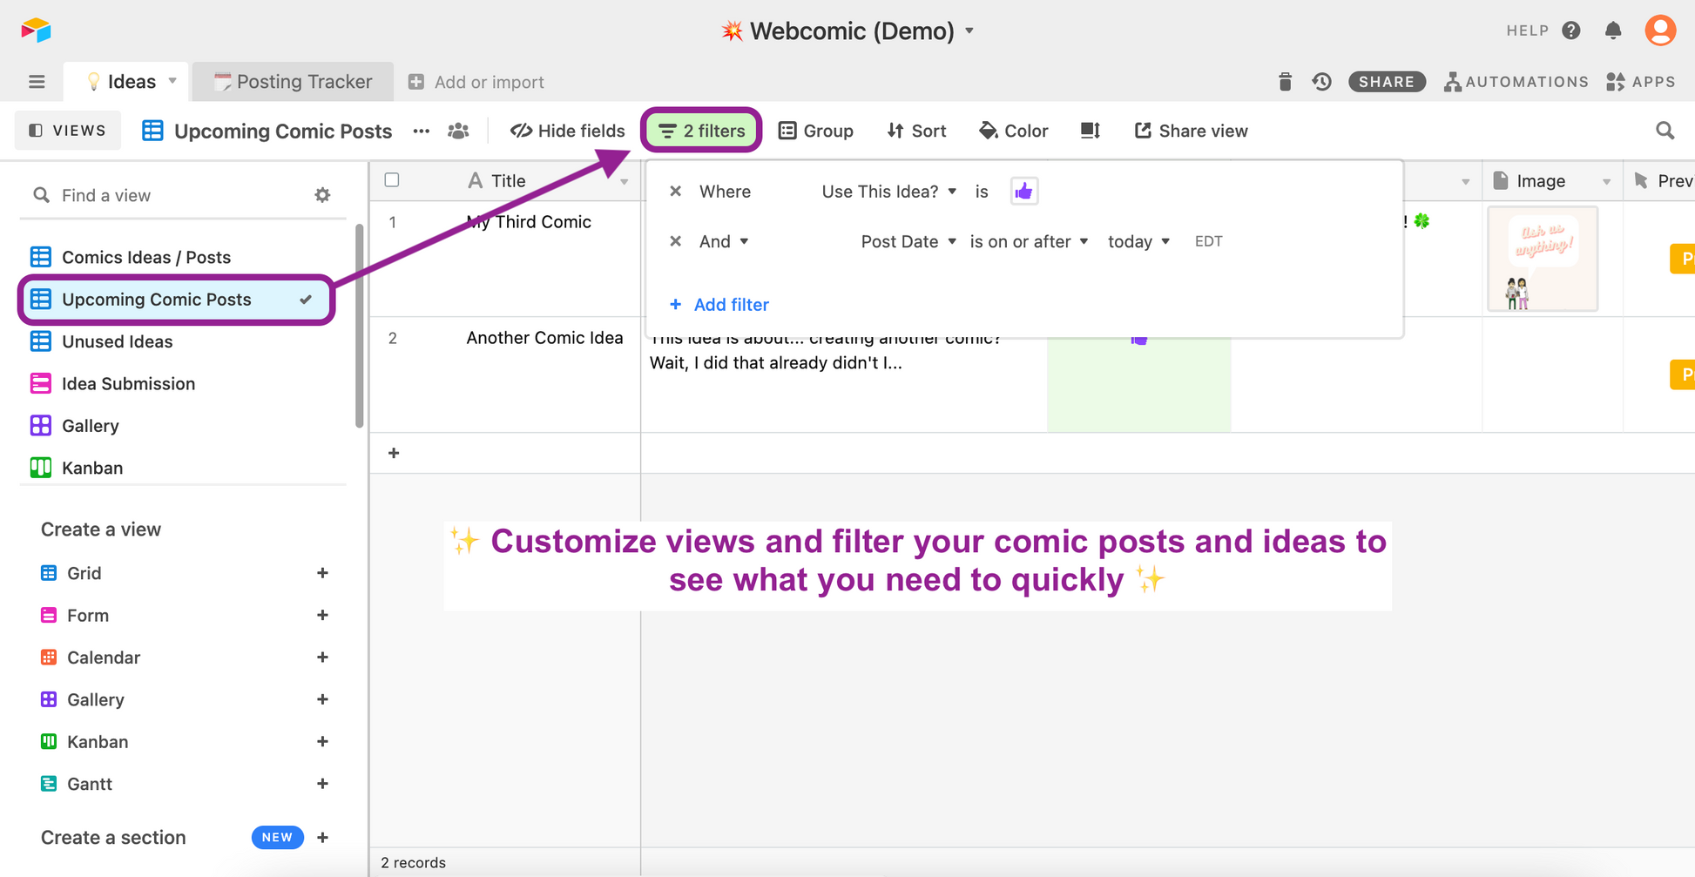Open the Color options button
1695x877 pixels.
(x=1014, y=131)
